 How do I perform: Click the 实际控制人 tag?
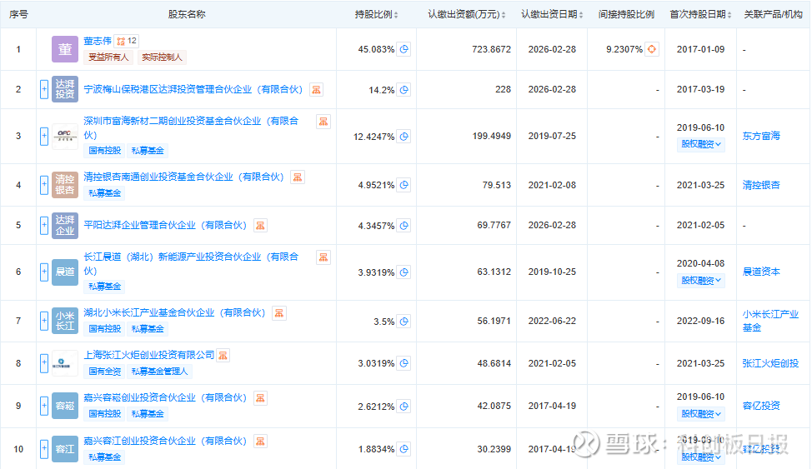162,57
